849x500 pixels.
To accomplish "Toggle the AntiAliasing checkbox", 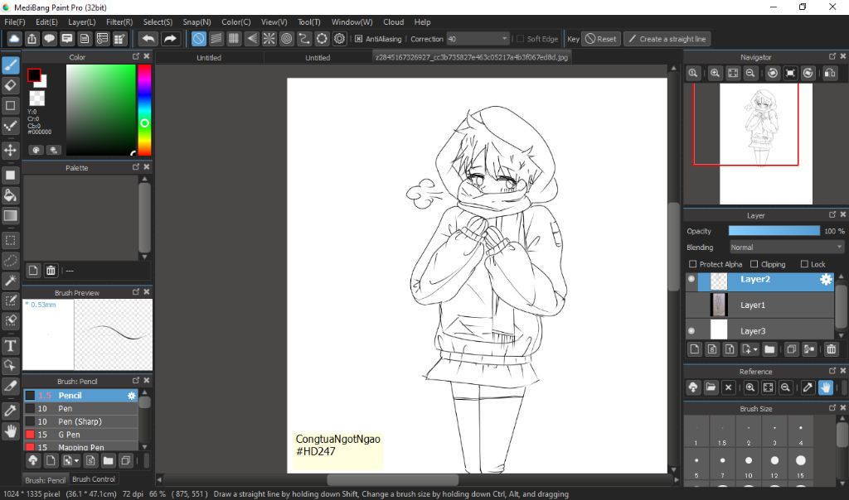I will [x=358, y=39].
